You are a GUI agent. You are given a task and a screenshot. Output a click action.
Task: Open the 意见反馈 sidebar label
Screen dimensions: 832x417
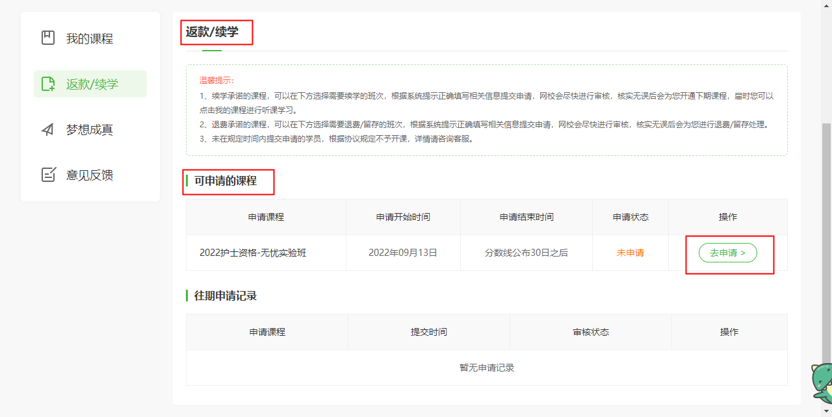pos(90,175)
